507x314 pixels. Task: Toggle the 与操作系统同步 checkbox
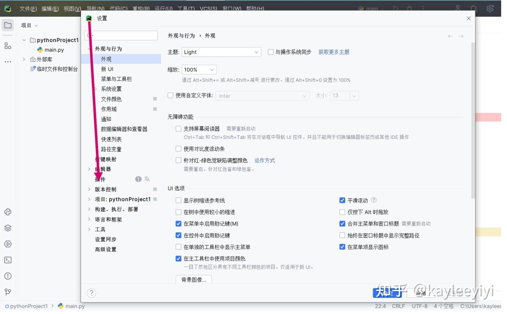pyautogui.click(x=270, y=52)
